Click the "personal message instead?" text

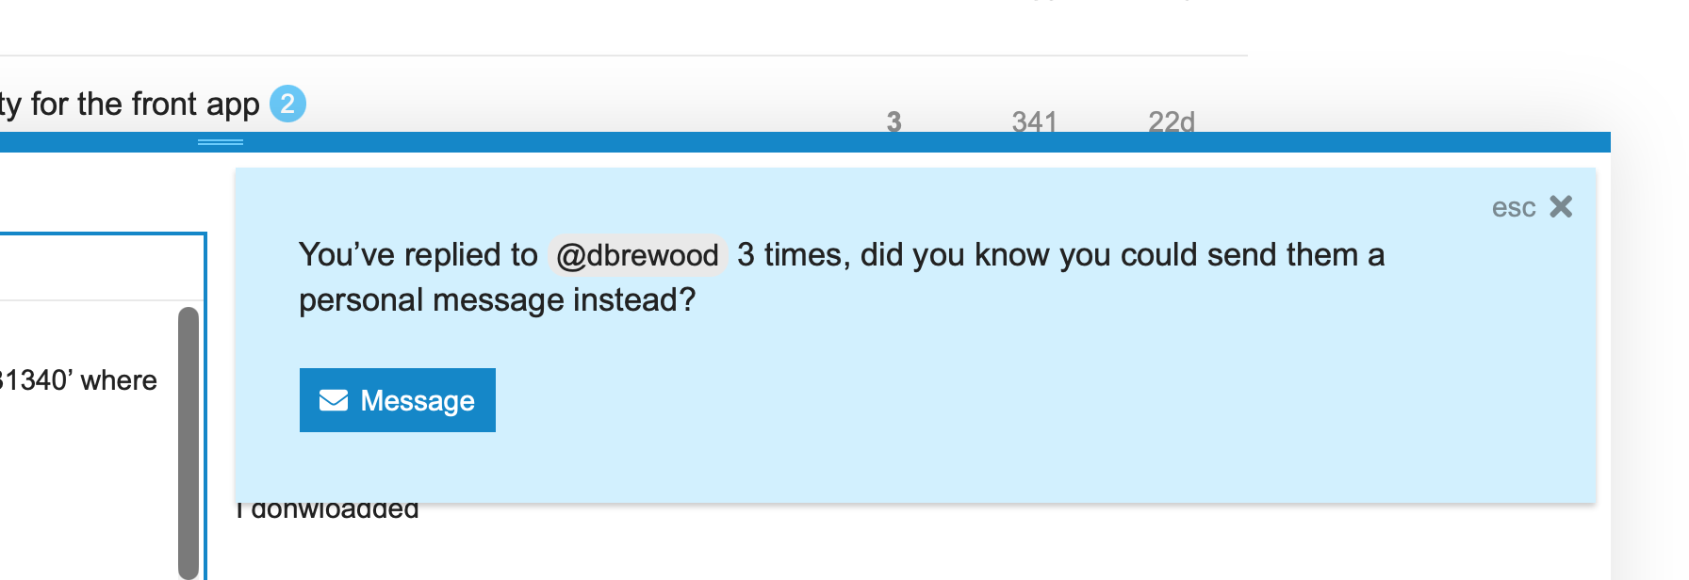497,300
